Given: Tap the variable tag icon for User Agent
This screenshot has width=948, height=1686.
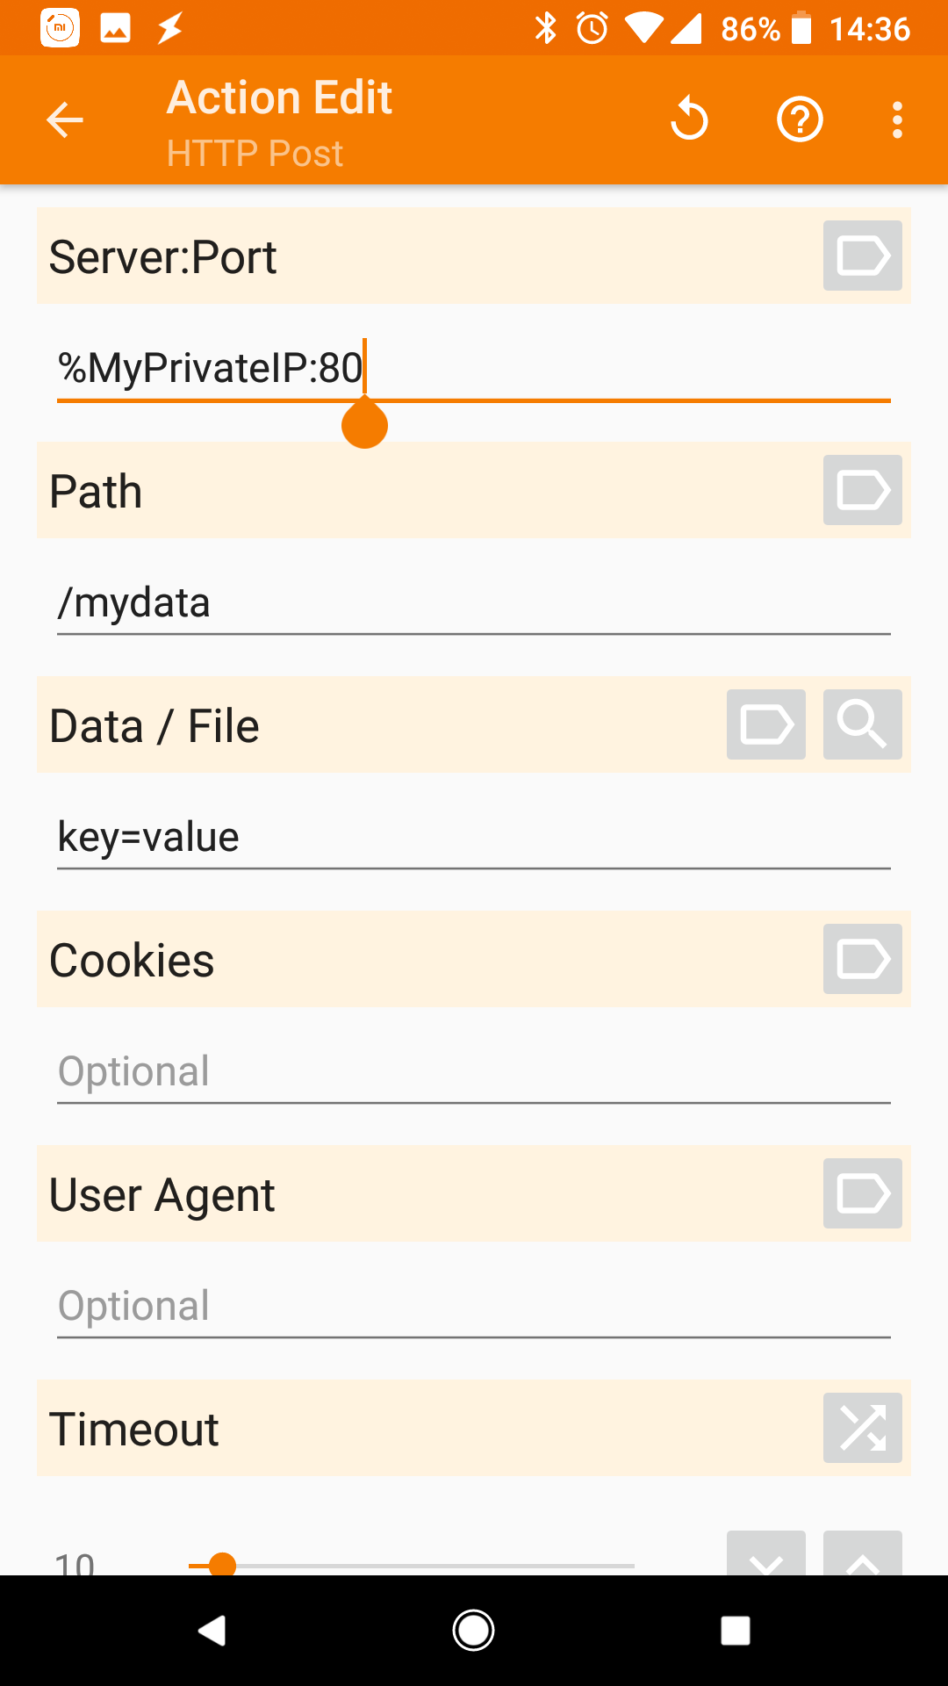Looking at the screenshot, I should [x=862, y=1193].
